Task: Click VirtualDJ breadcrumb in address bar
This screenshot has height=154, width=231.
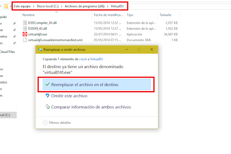Action: [x=117, y=6]
